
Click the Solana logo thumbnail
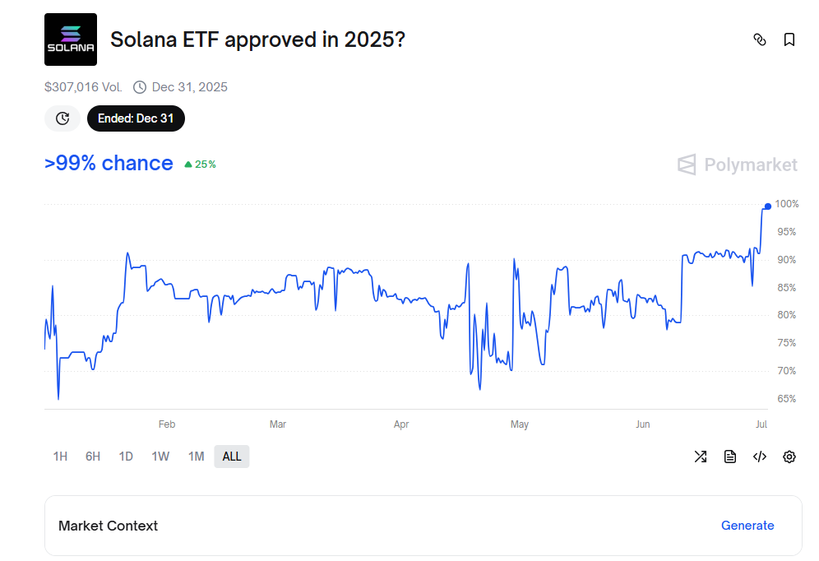pyautogui.click(x=71, y=39)
